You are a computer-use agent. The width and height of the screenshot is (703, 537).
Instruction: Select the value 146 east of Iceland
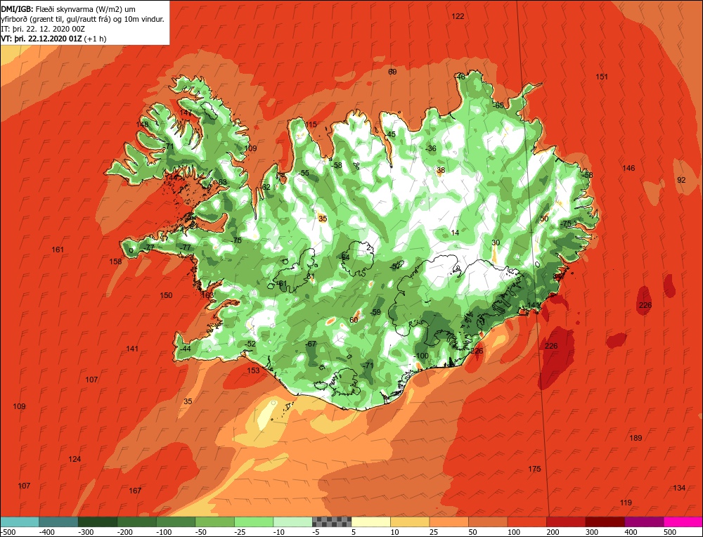(628, 168)
